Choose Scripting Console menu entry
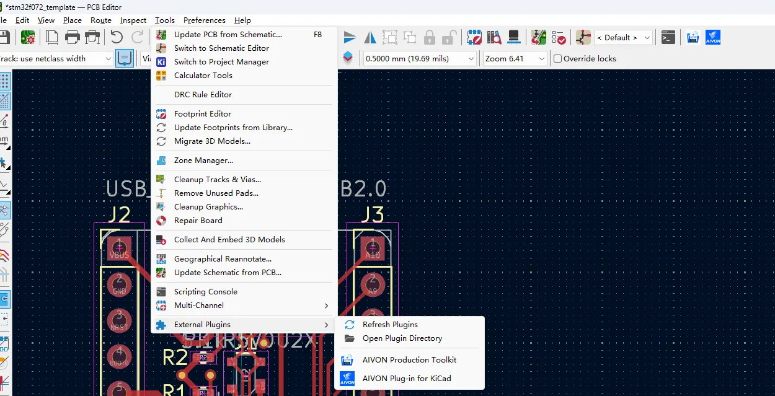The height and width of the screenshot is (396, 775). pos(244,292)
